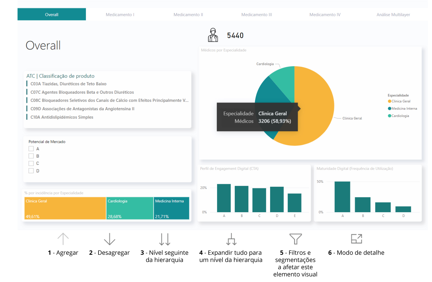Choose C09D Associações de Antagonistas item
The width and height of the screenshot is (432, 282).
82,109
